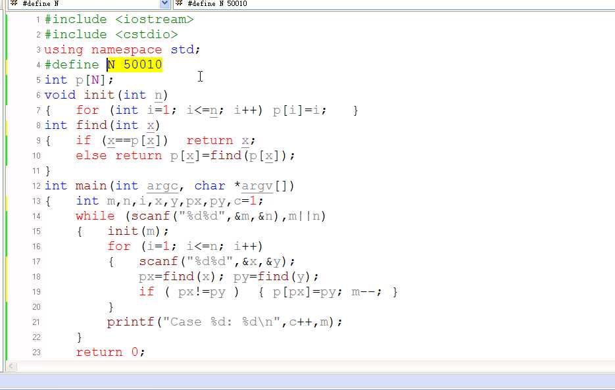Click the 'm--;' statement on line 19
This screenshot has width=615, height=390.
[367, 292]
